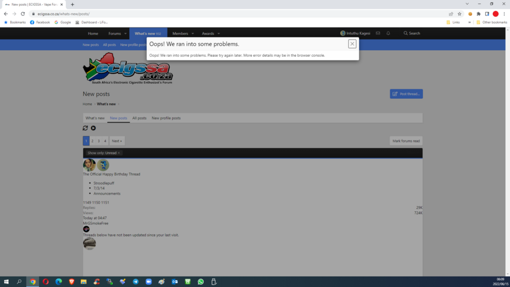Click the round blue avatar beside it
Screen dimensions: 510x287
click(103, 165)
